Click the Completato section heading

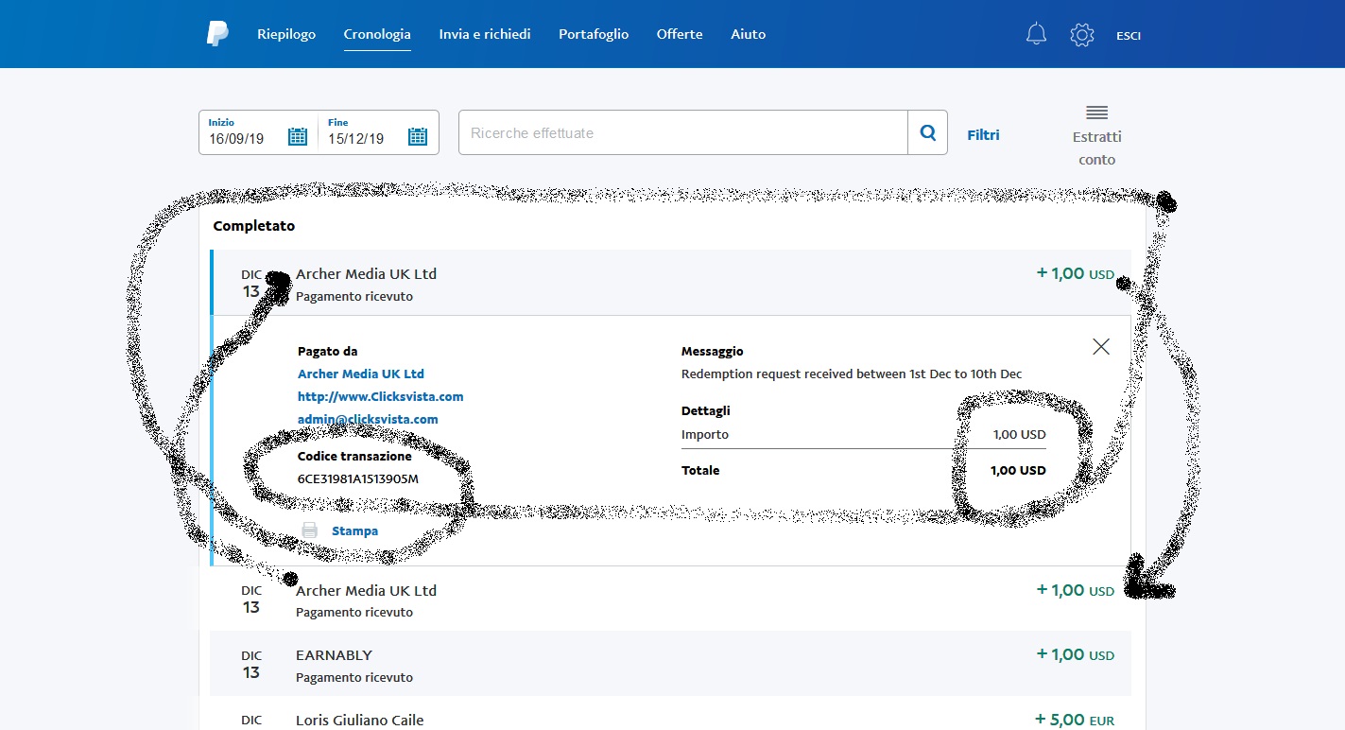coord(254,226)
